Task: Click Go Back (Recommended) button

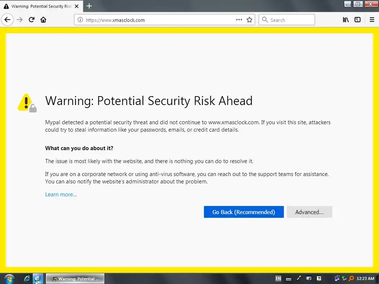Action: [x=244, y=212]
